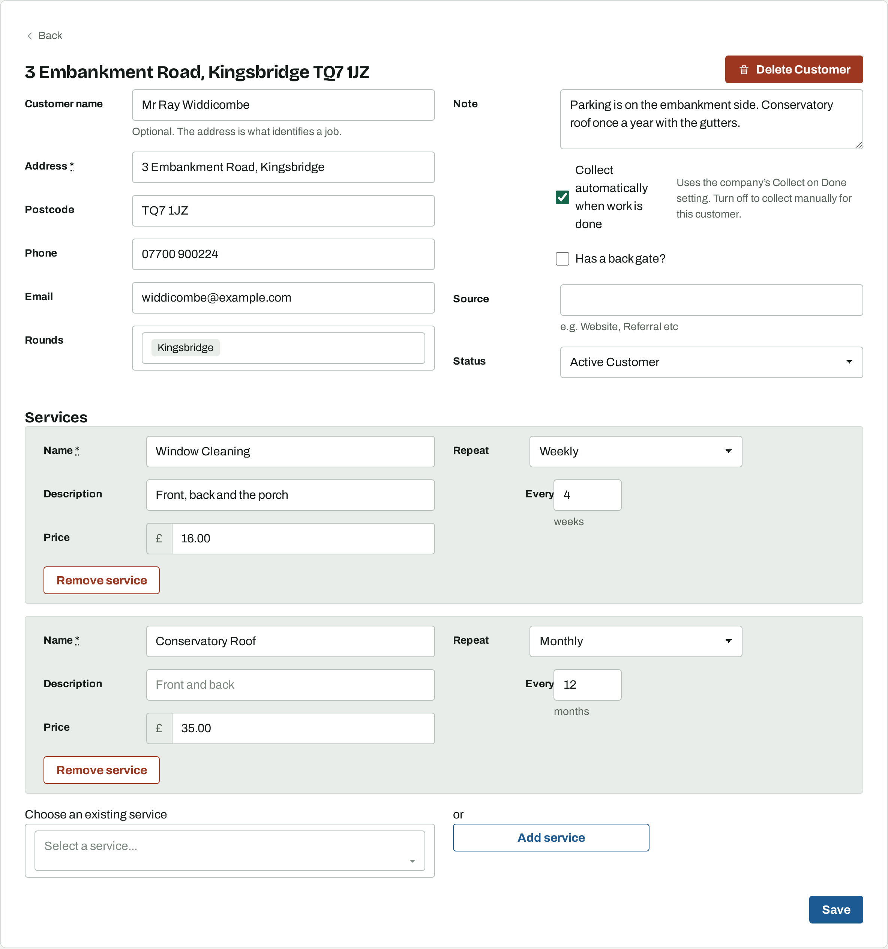Click the e.g. Website, Referral etc hint

point(618,326)
